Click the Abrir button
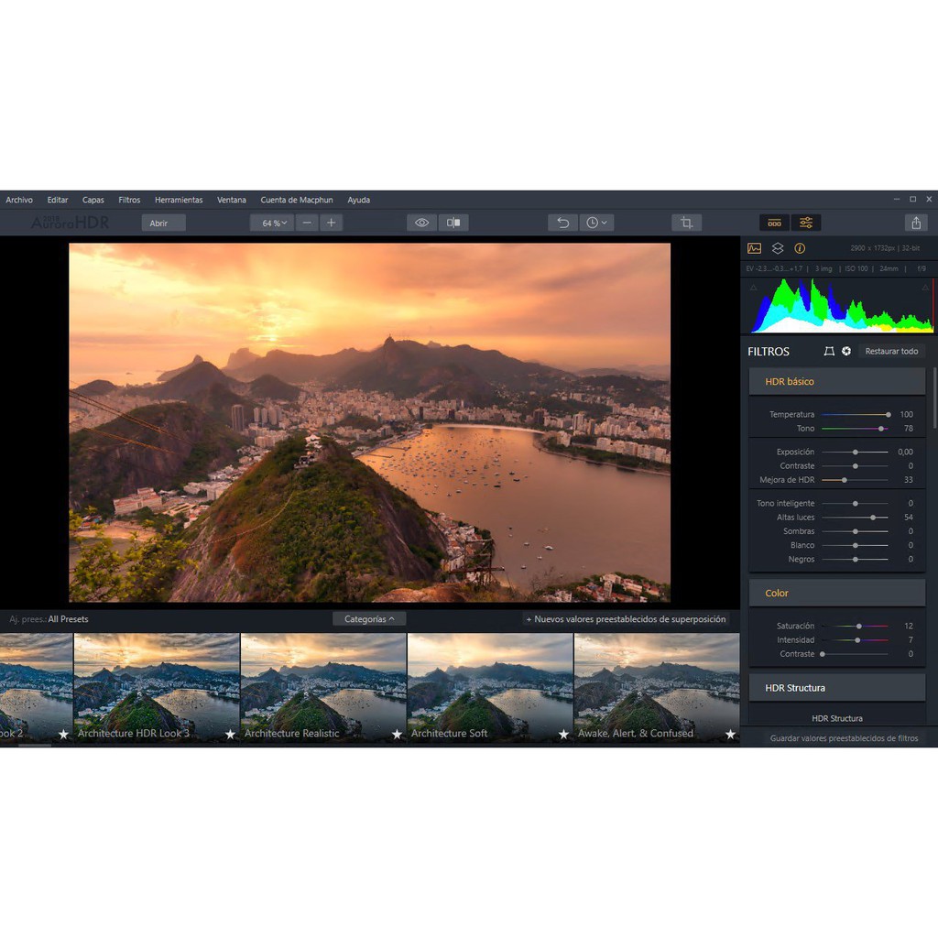Image resolution: width=938 pixels, height=938 pixels. tap(158, 223)
